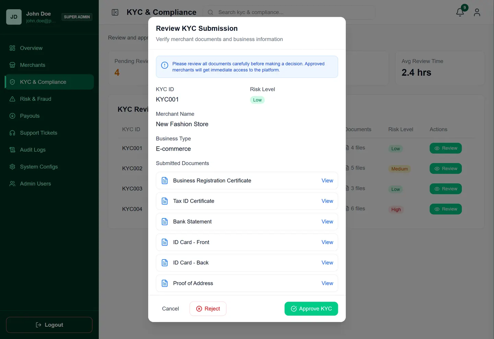Click the JD avatar in the sidebar
This screenshot has height=339, width=494.
pyautogui.click(x=14, y=17)
